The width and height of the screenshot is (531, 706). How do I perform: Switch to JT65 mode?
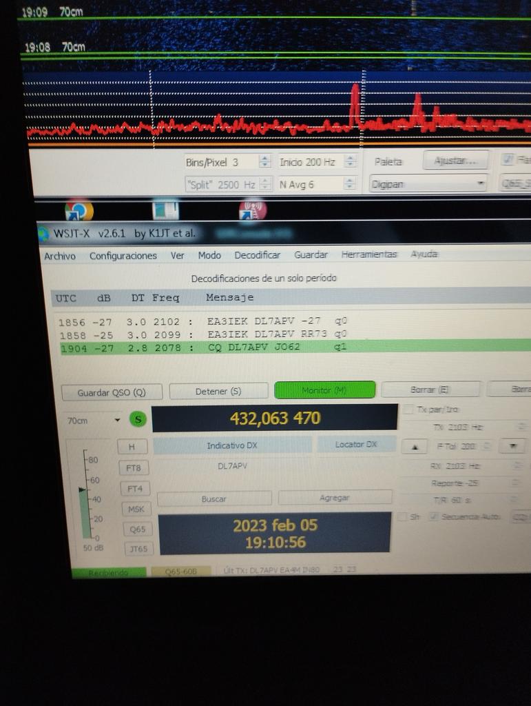[x=139, y=549]
